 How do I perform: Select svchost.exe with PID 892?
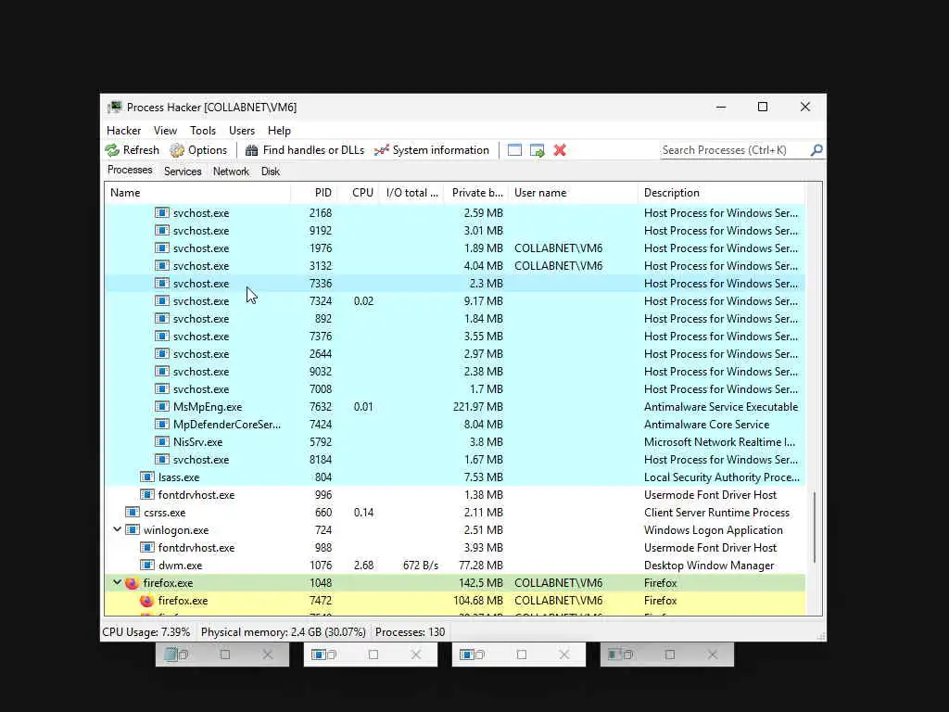(455, 319)
